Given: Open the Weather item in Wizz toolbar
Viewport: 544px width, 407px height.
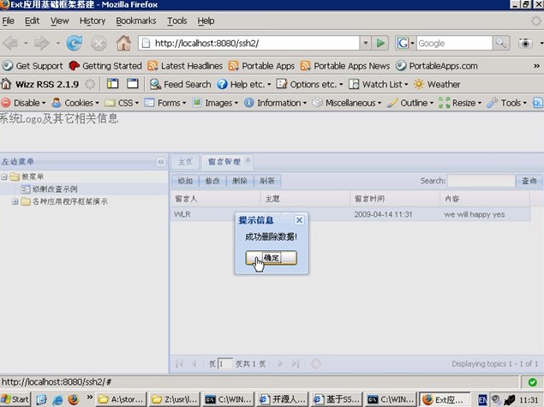Looking at the screenshot, I should (437, 84).
